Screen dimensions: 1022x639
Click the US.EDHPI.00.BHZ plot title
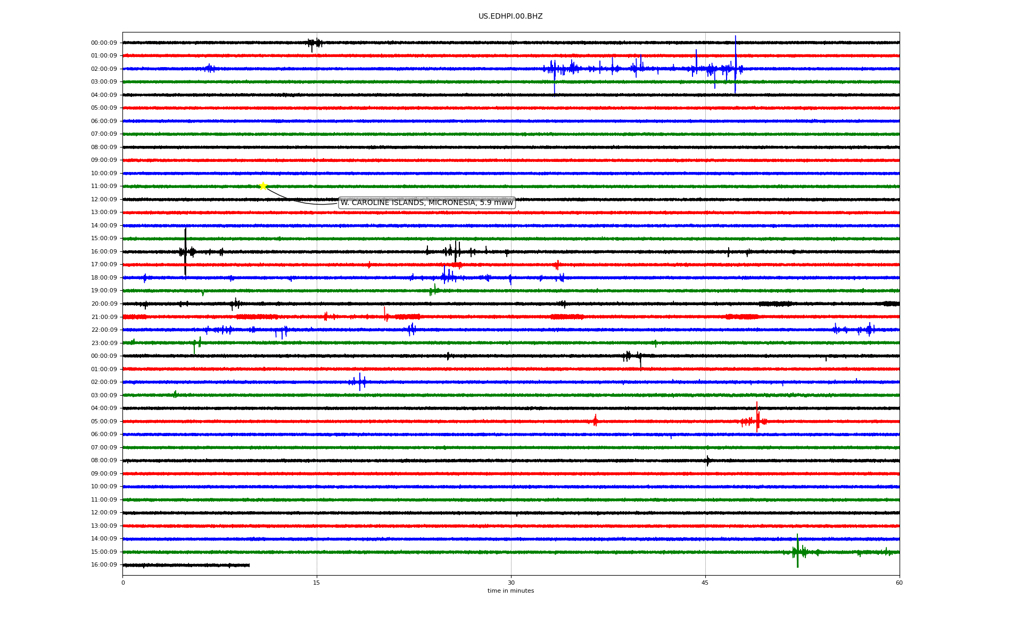510,17
